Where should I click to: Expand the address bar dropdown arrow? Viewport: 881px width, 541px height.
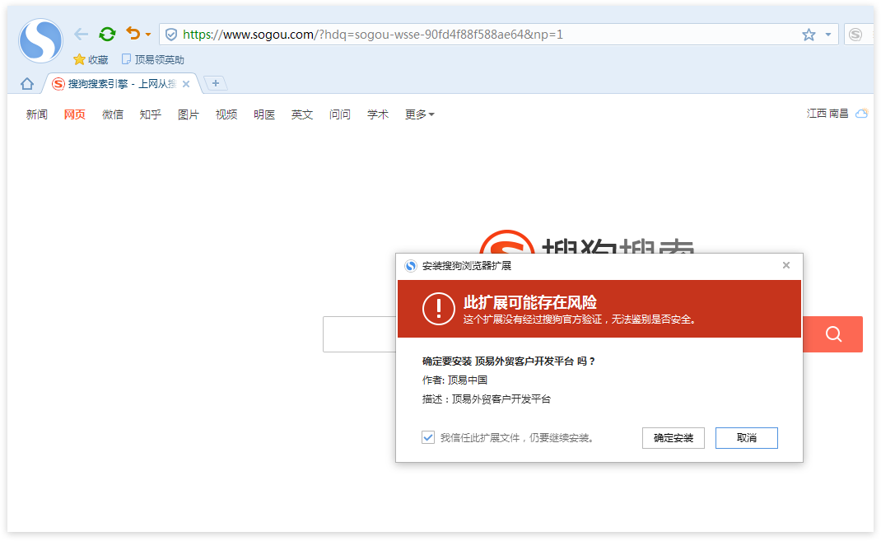pyautogui.click(x=828, y=35)
